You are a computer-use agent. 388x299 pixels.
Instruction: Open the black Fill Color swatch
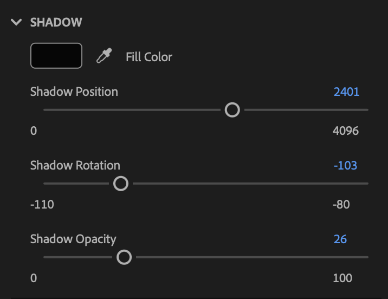point(56,56)
